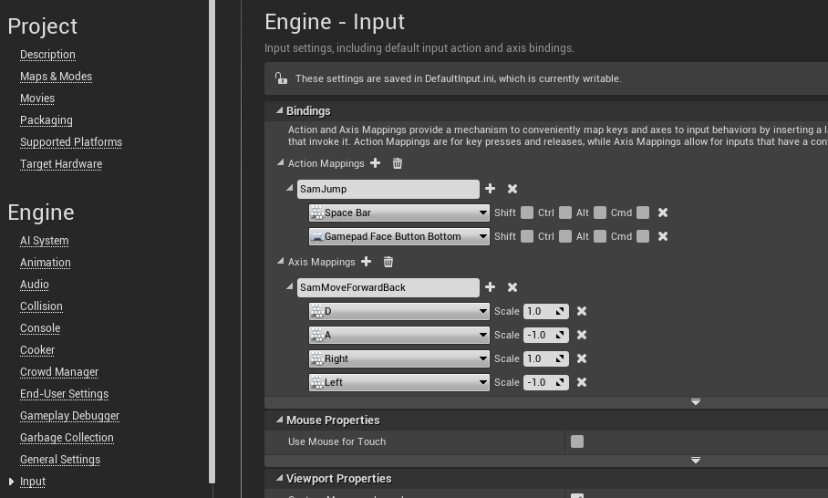The height and width of the screenshot is (498, 828).
Task: Remove the Space Bar key binding
Action: point(663,213)
